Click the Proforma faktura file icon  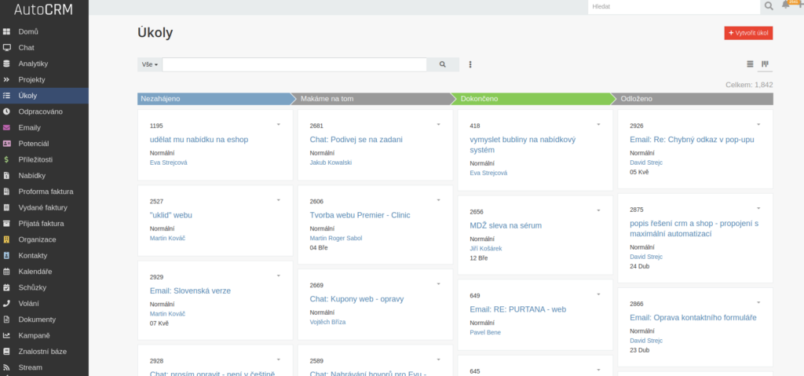pyautogui.click(x=6, y=192)
